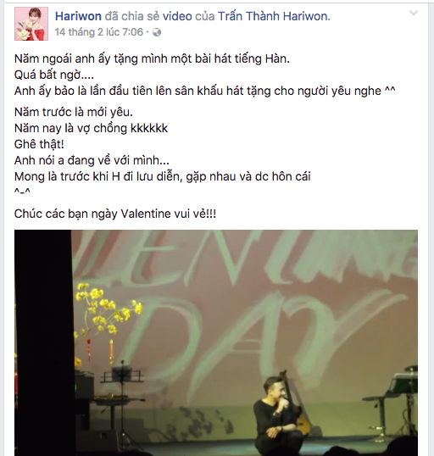Visit the Trấn Thành Hariwon page link

[x=274, y=16]
